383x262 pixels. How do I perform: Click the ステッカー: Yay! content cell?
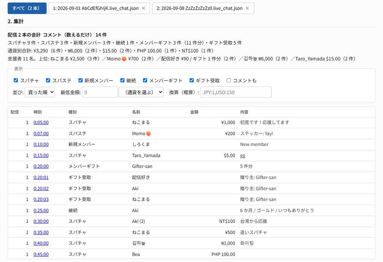tap(257, 133)
